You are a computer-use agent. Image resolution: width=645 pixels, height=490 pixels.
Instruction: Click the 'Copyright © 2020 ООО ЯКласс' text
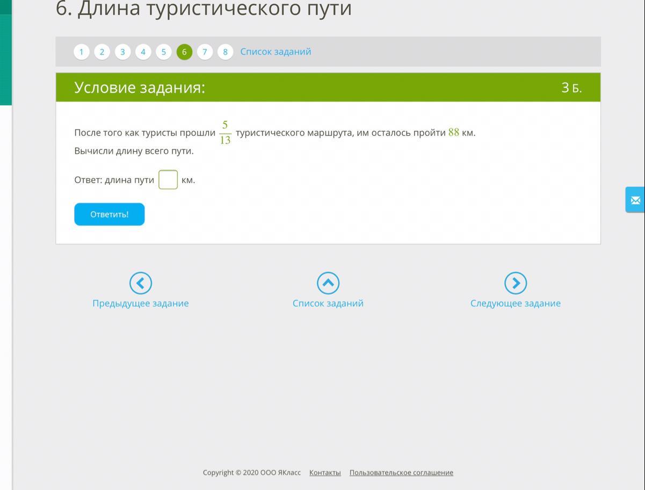(x=252, y=473)
